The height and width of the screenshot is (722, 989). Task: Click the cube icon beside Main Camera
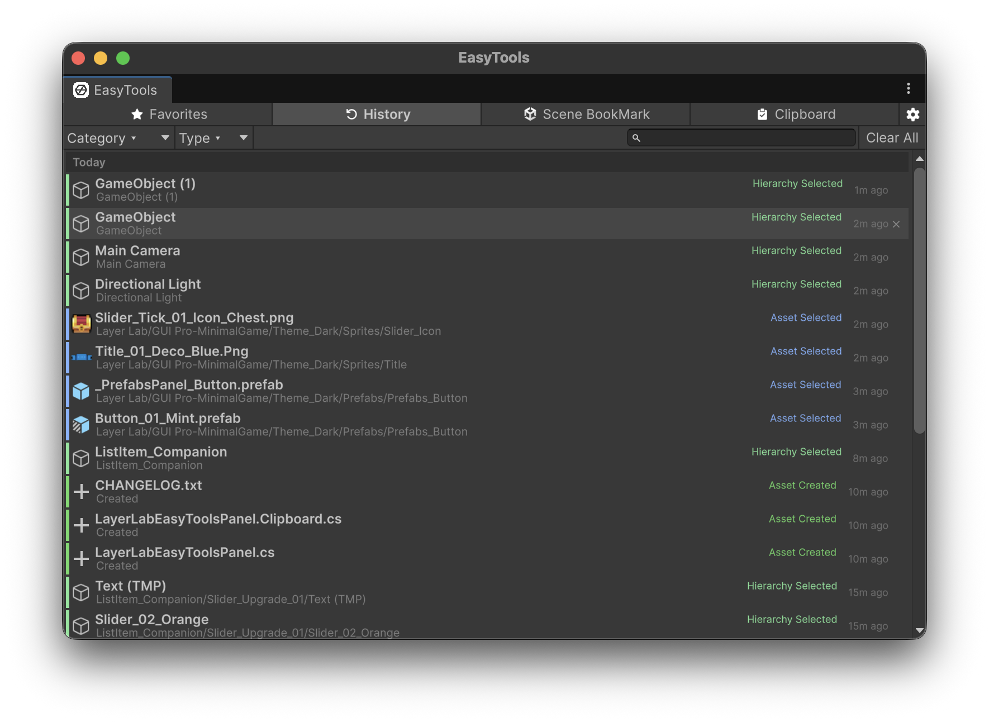pyautogui.click(x=81, y=257)
